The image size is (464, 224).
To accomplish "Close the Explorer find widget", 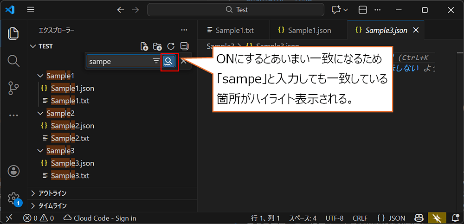I will (183, 61).
